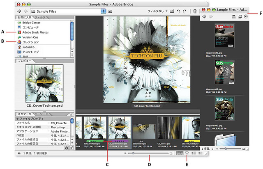Switch to details view icon in status bar
263x169 pixels.
[x=194, y=153]
